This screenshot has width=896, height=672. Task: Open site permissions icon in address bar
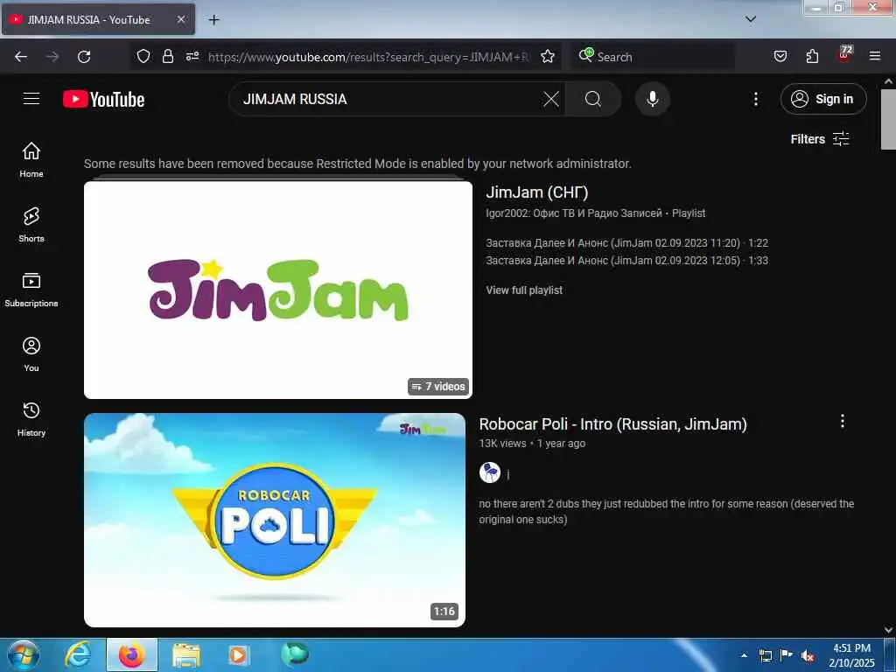192,56
